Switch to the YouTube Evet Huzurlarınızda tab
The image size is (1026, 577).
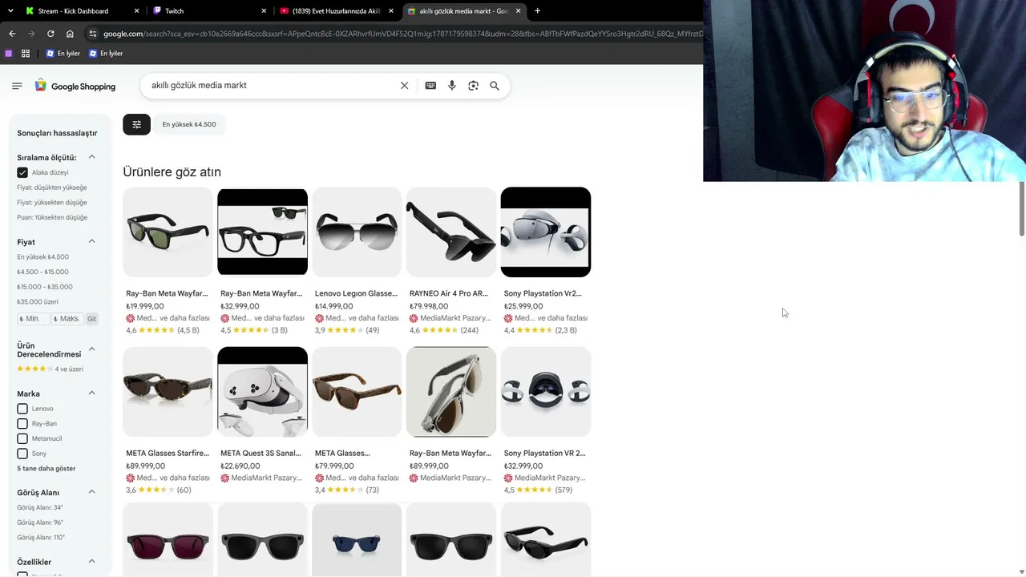click(x=337, y=11)
